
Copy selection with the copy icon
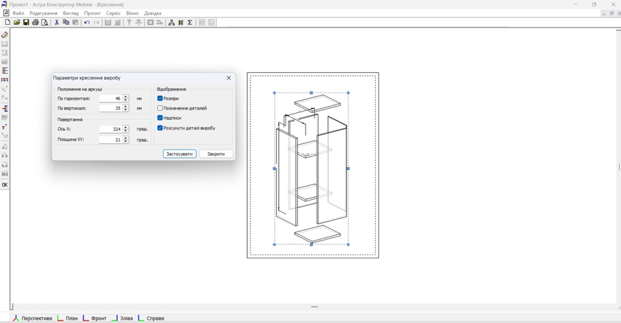coord(66,23)
